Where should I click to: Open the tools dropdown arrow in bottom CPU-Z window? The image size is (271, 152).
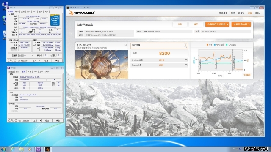(40, 121)
